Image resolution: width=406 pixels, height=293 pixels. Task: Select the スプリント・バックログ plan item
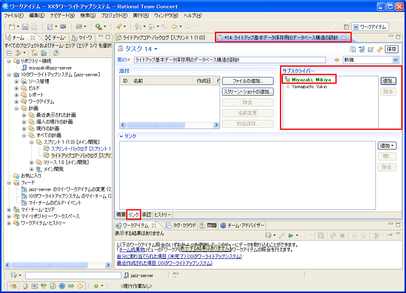point(80,149)
